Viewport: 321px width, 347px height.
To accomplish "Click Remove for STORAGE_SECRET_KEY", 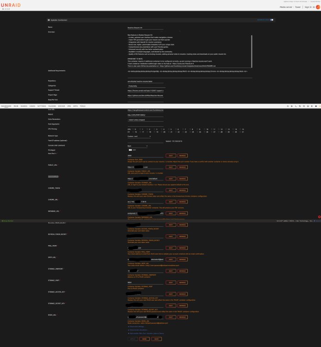I will point(182,306).
